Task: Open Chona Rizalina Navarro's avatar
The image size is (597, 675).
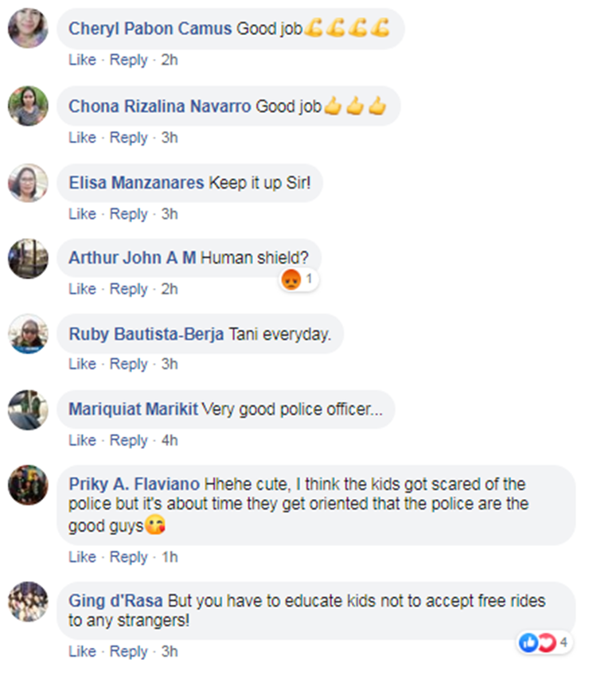Action: (x=28, y=106)
